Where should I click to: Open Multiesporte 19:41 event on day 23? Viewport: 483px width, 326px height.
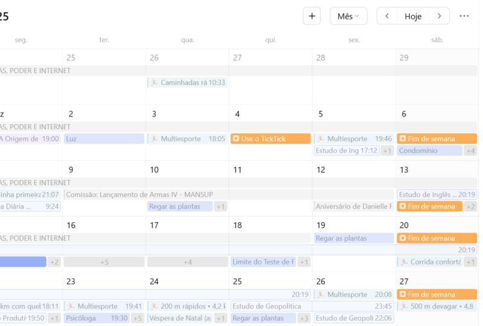tap(104, 306)
